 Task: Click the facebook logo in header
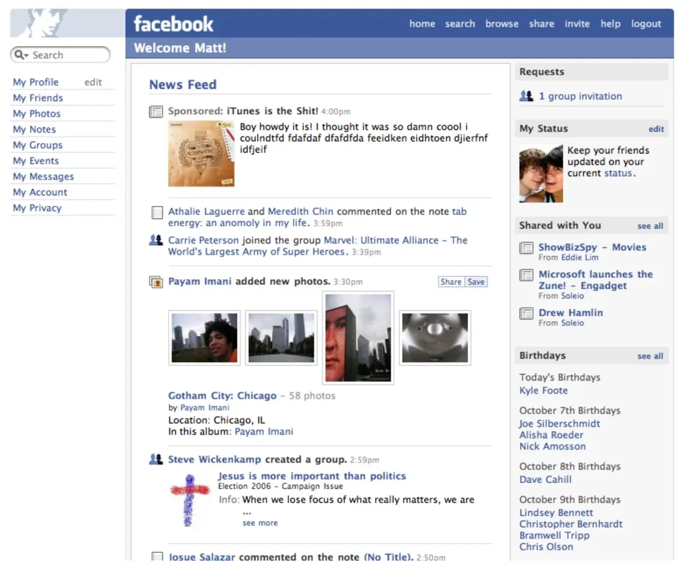(x=173, y=24)
